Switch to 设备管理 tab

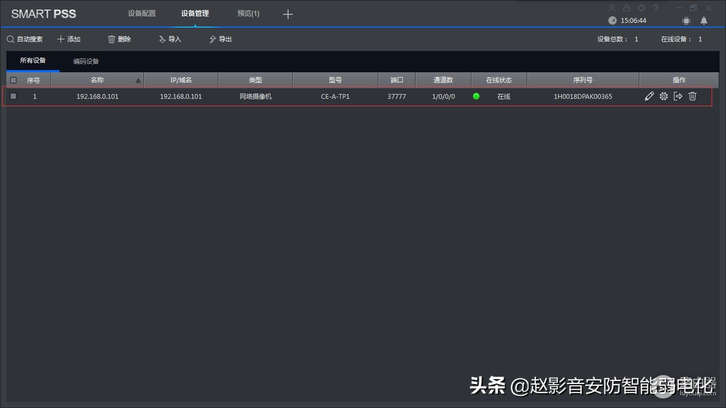tap(195, 13)
